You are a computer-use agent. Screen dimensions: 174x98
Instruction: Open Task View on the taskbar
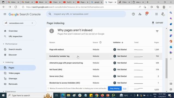click(x=56, y=95)
